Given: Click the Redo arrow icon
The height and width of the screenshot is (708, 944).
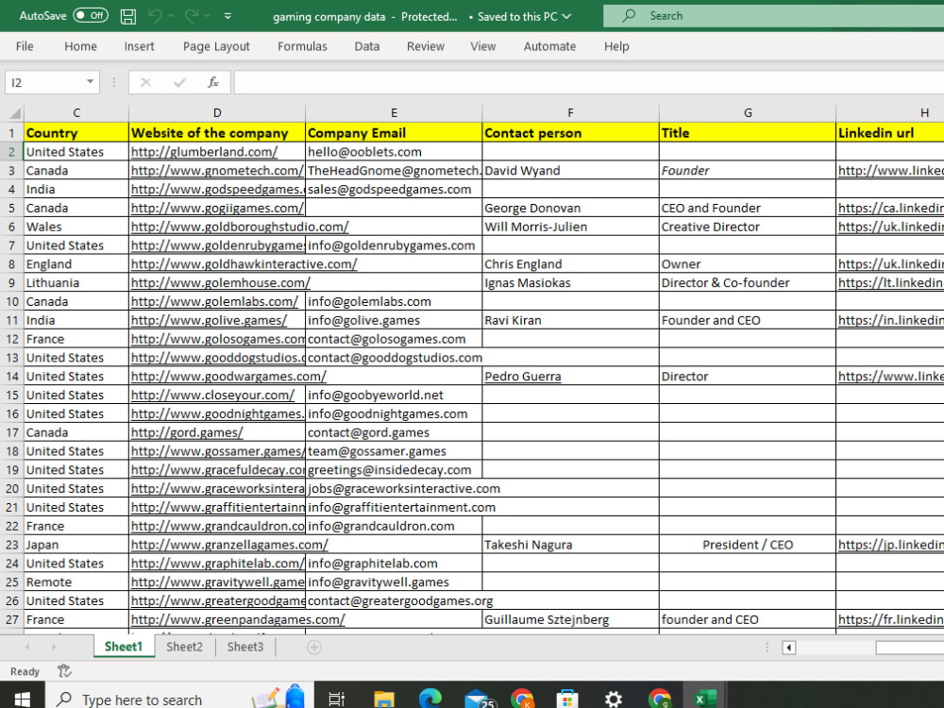Looking at the screenshot, I should (192, 16).
